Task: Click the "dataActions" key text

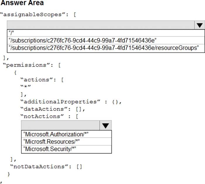Action: tap(46, 109)
